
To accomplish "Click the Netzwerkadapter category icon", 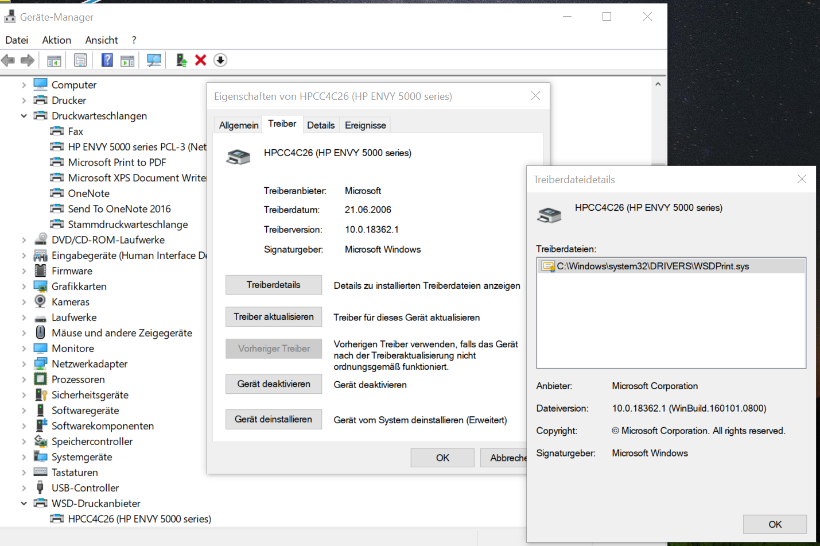I will tap(41, 363).
